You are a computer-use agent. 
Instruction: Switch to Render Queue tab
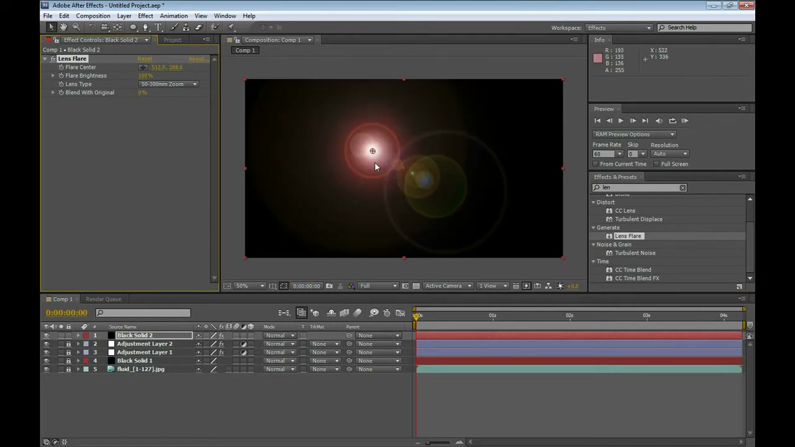(x=104, y=299)
